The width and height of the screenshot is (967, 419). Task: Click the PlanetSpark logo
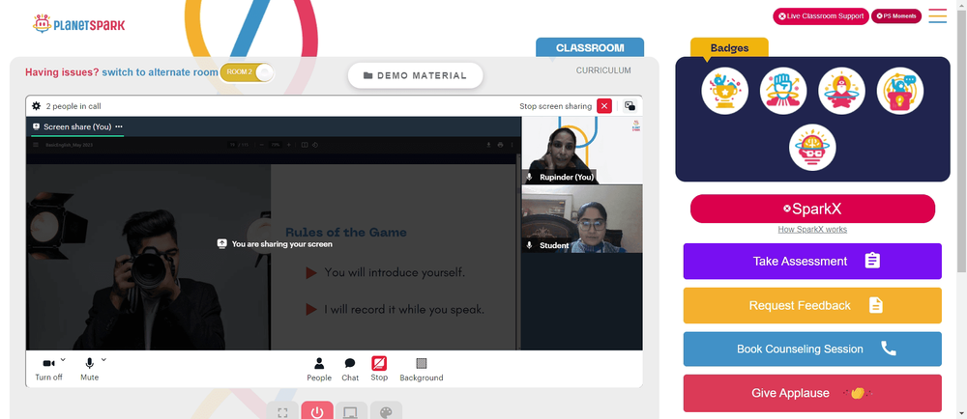[x=79, y=24]
